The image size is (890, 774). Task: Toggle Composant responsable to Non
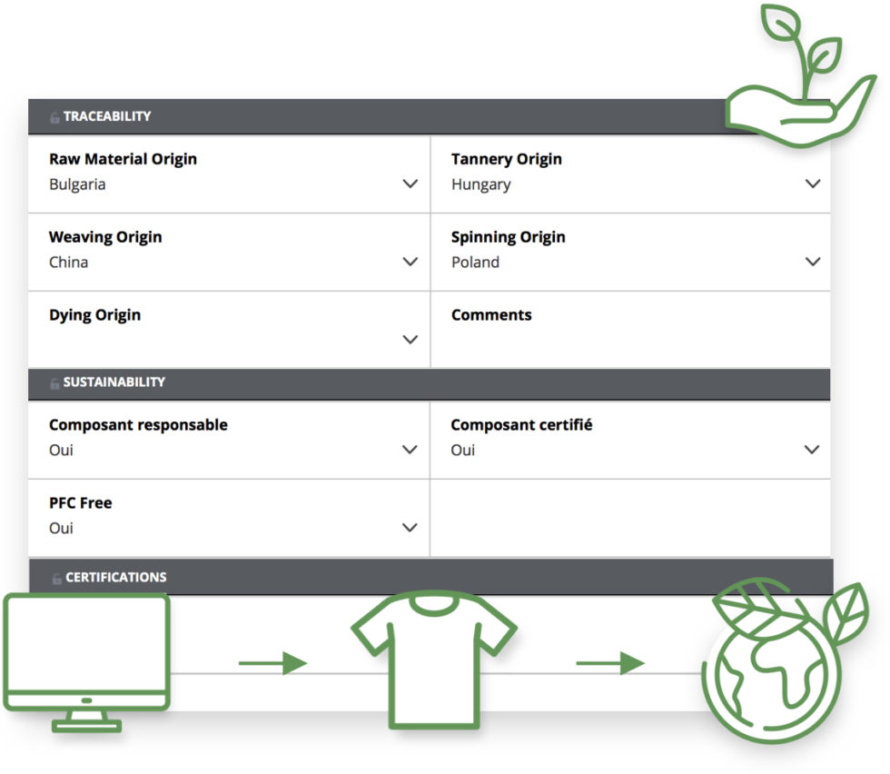point(410,449)
